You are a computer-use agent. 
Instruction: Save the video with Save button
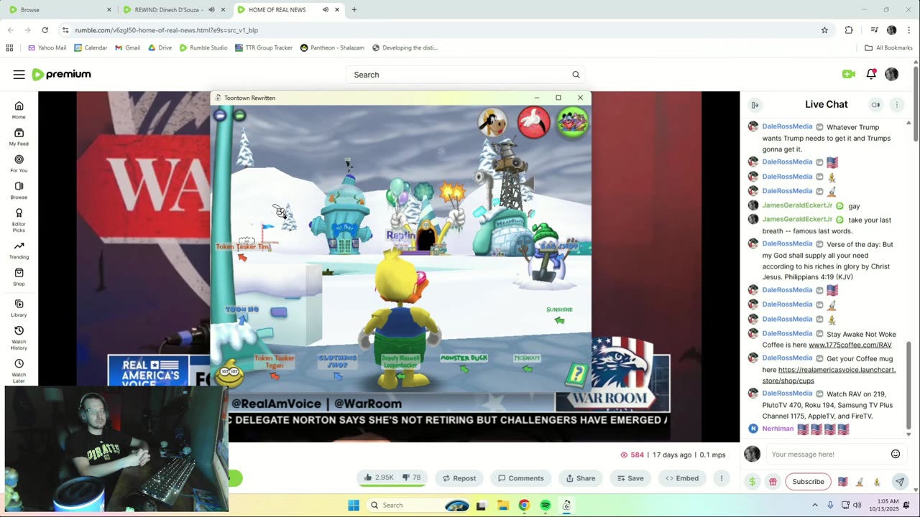click(x=630, y=478)
